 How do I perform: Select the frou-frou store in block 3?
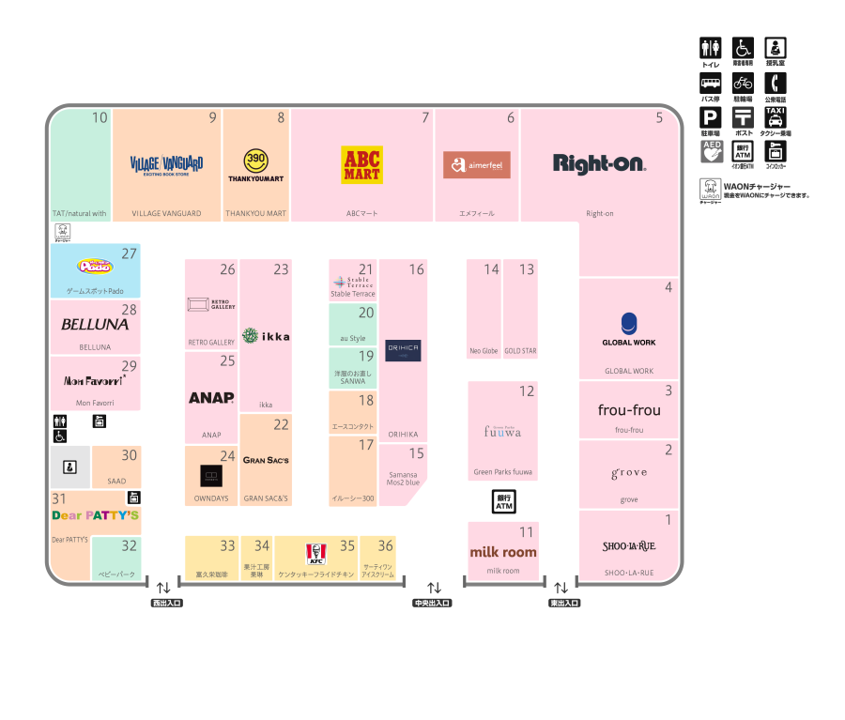(629, 410)
